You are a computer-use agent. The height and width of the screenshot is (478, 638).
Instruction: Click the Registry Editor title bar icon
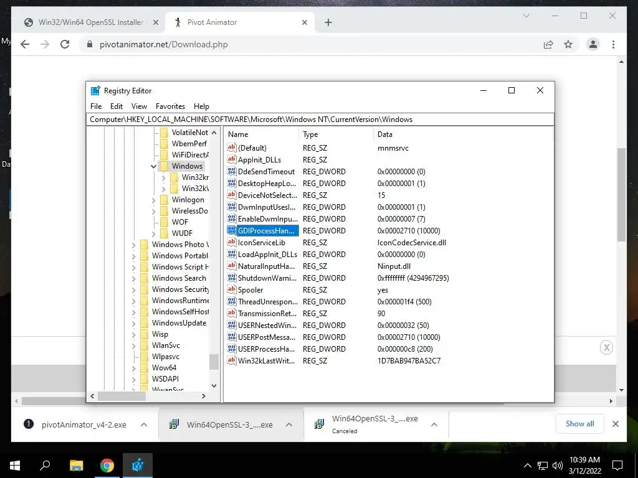coord(95,91)
